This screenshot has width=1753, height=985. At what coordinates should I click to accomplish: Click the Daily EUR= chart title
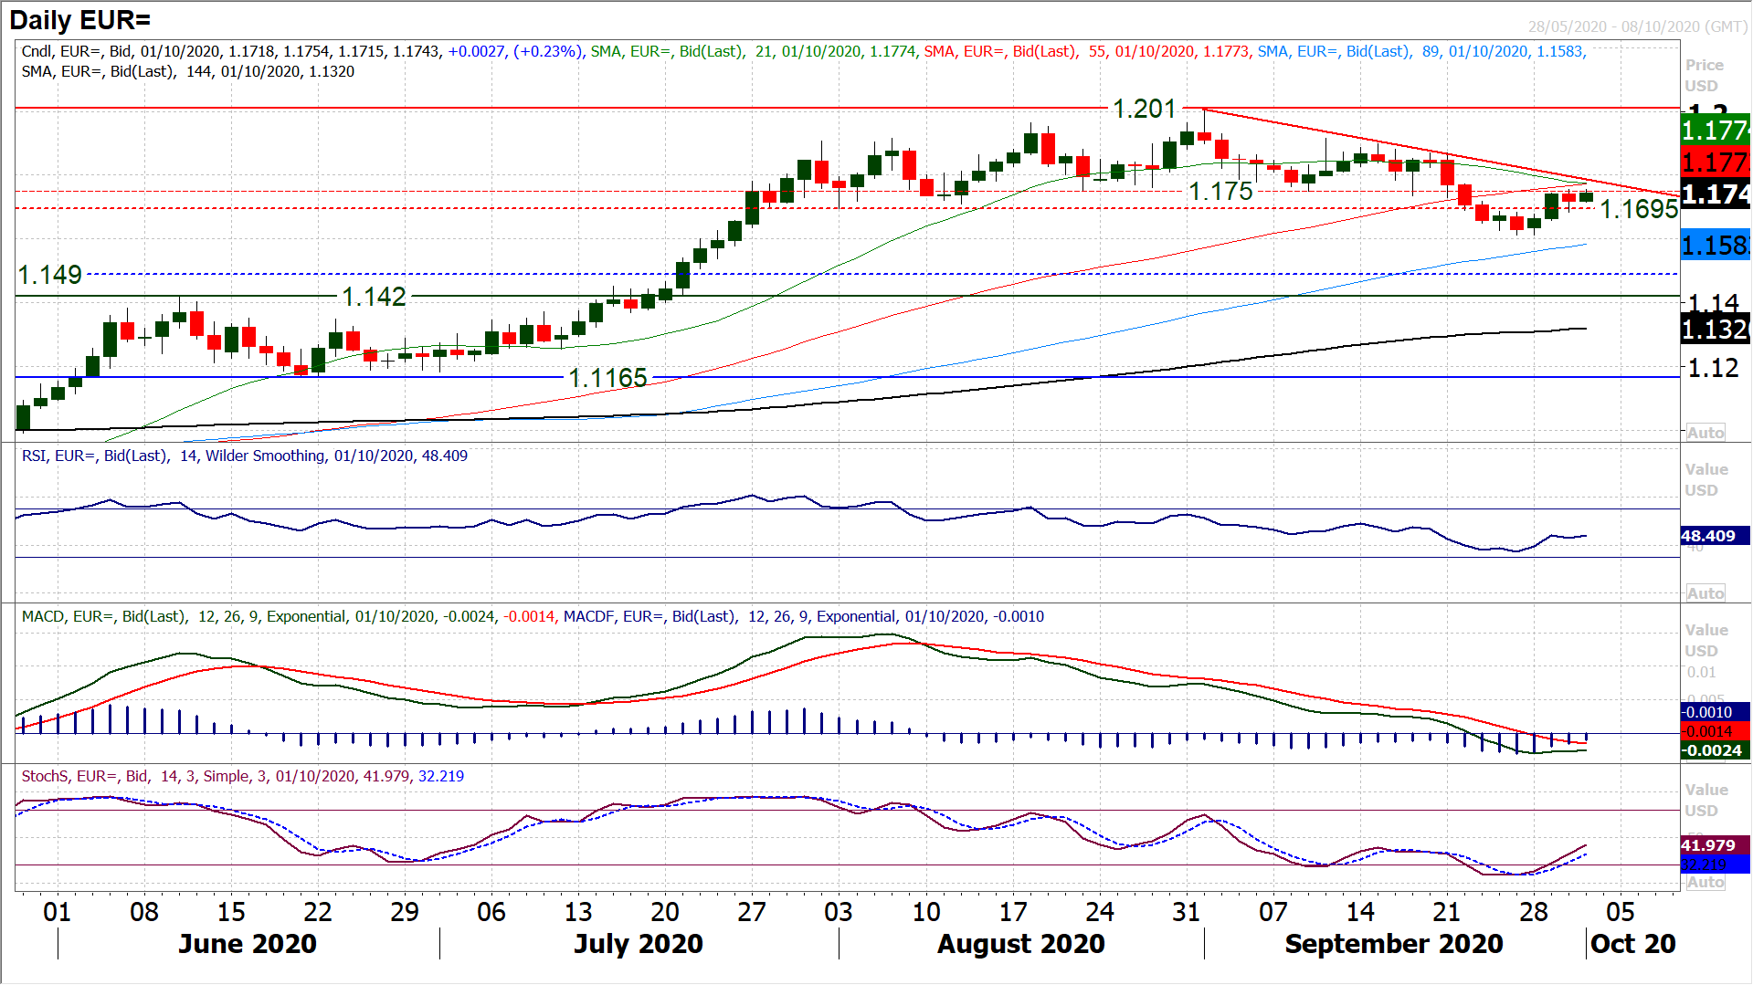click(80, 20)
